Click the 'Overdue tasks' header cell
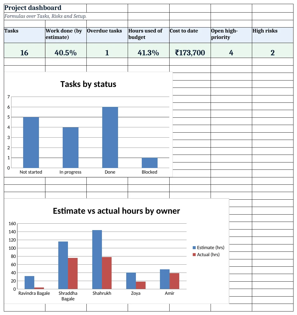This screenshot has height=315, width=297. pos(107,35)
